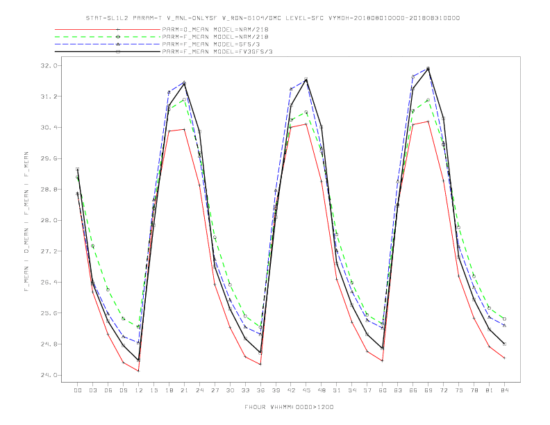The image size is (550, 425).
Task: Click x-axis forecast hour label 84
Action: tap(504, 390)
